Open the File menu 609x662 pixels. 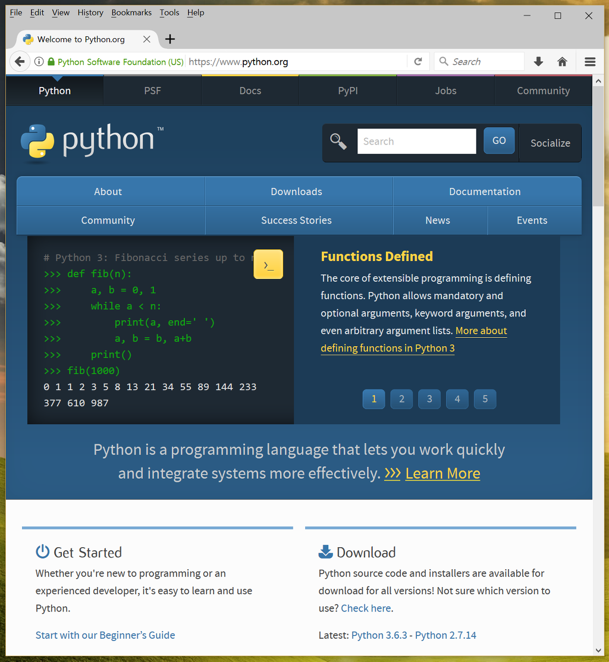pyautogui.click(x=16, y=12)
